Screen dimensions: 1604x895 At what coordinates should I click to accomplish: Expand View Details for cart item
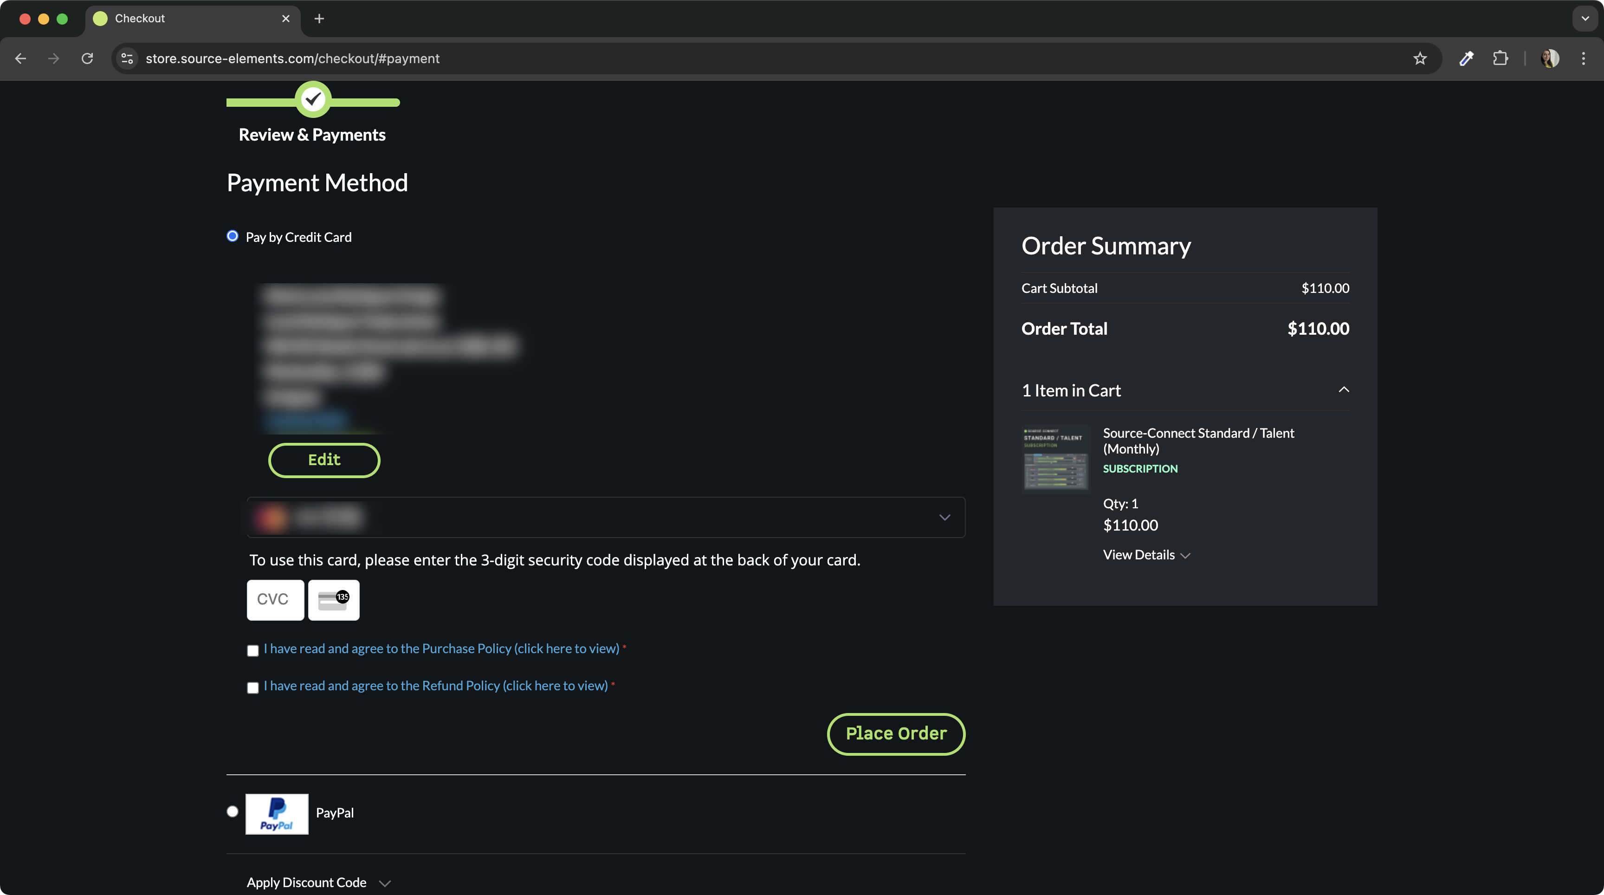click(1146, 555)
